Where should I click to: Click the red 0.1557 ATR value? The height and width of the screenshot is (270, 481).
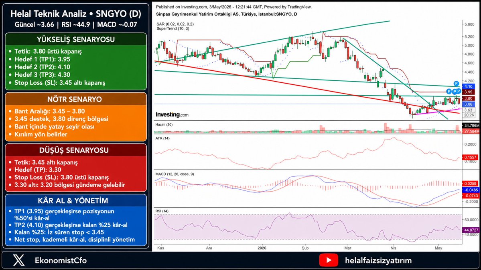(470, 157)
